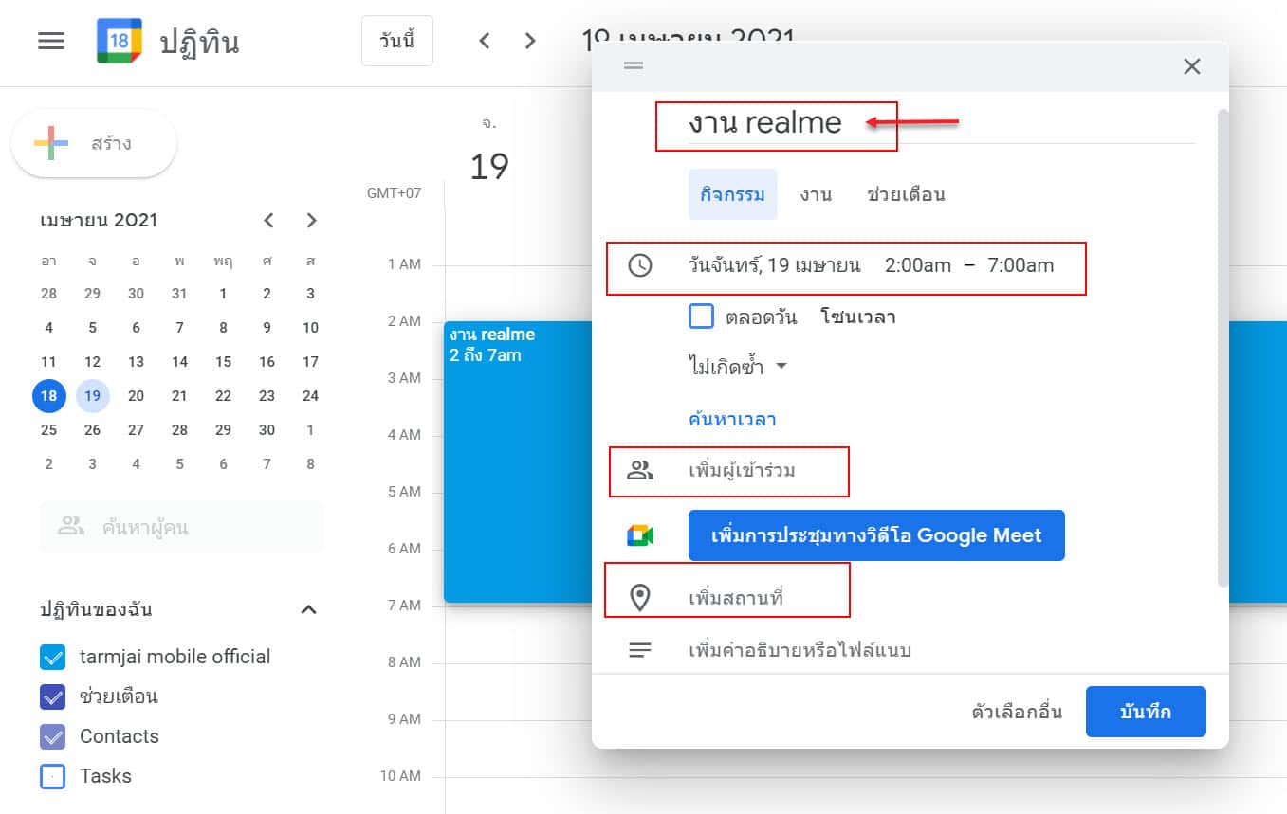This screenshot has height=814, width=1287.
Task: Select day 18 in mini calendar
Action: point(49,396)
